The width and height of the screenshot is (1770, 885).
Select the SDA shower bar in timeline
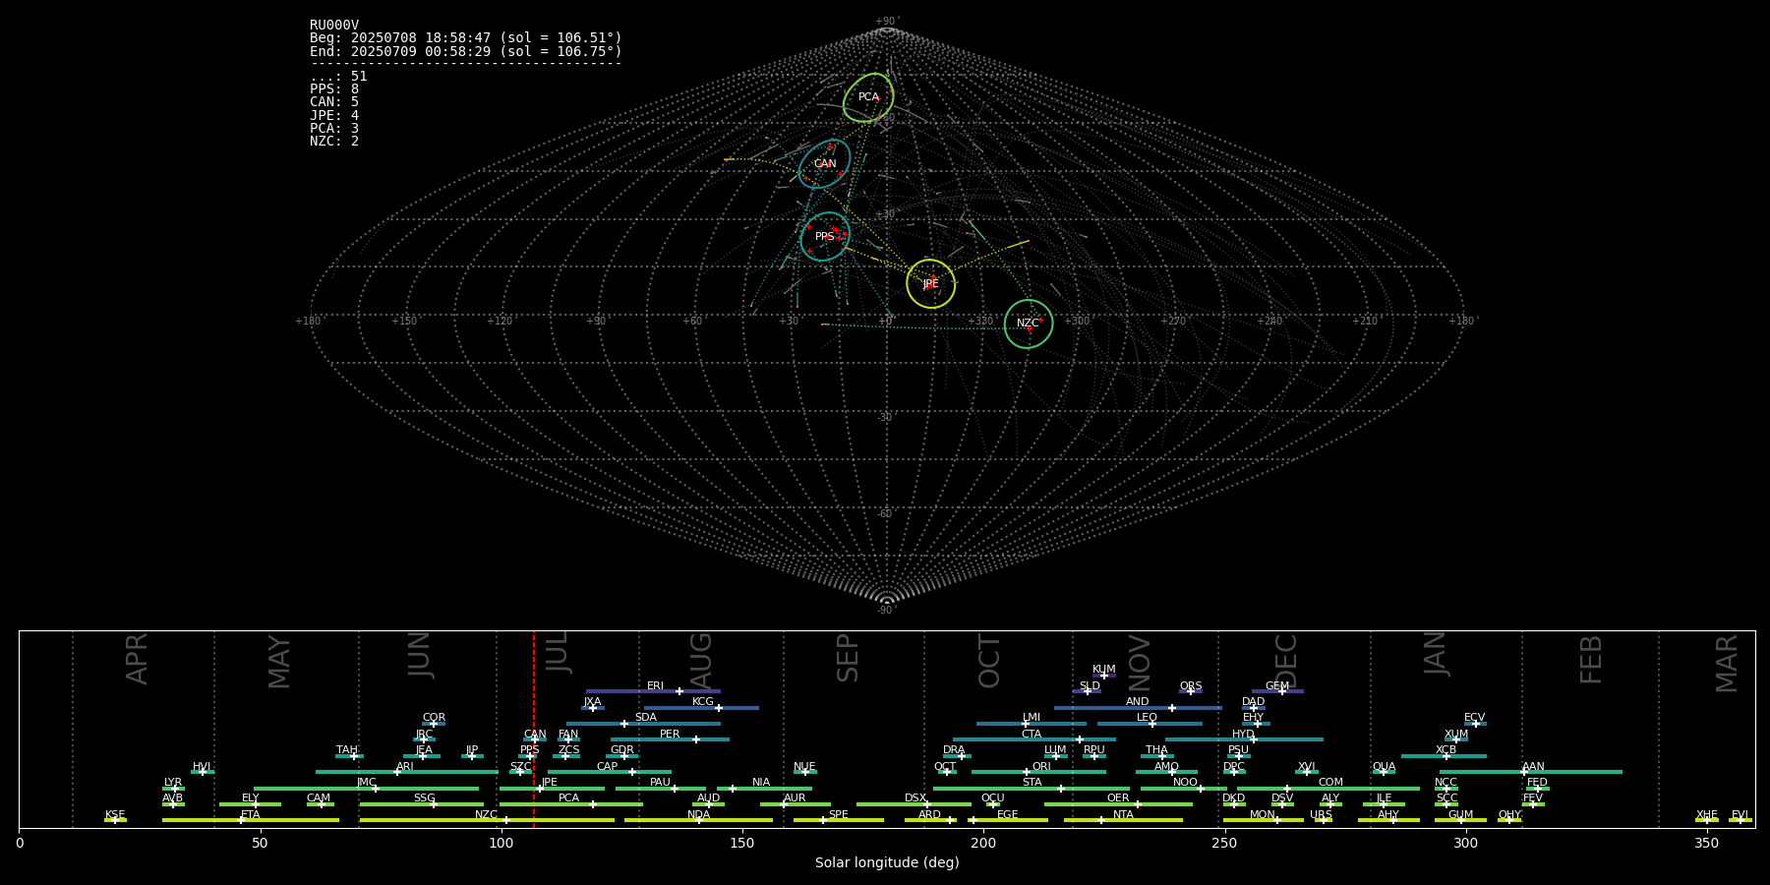point(643,724)
